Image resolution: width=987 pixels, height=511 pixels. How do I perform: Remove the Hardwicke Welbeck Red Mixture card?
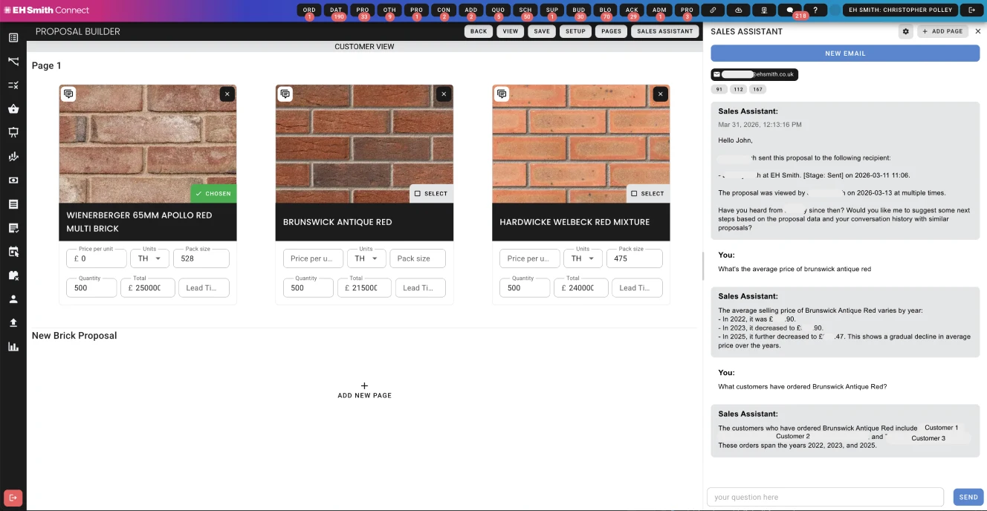660,94
